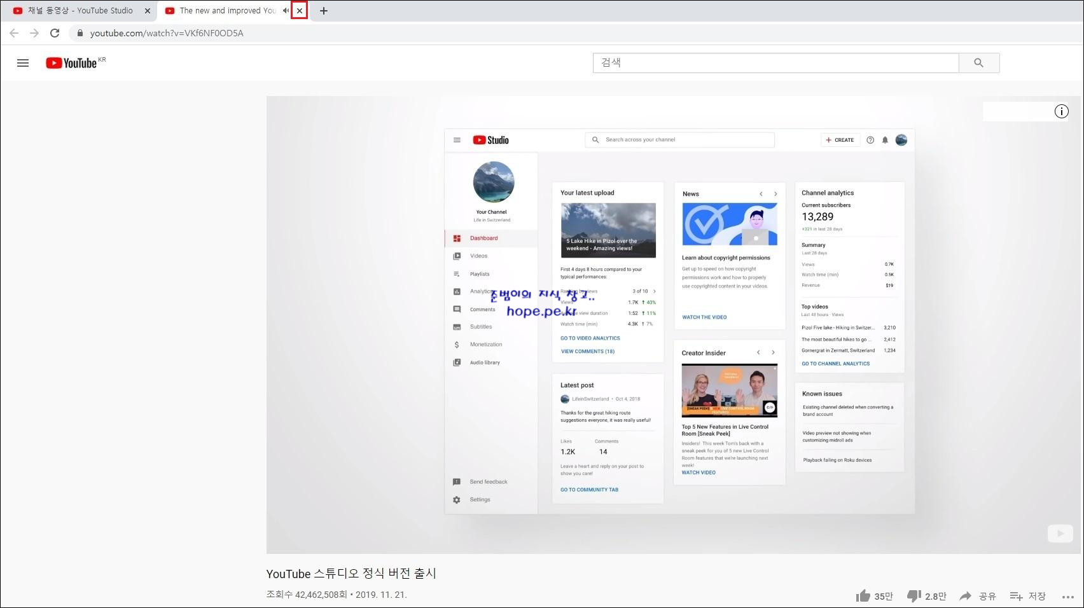Click the latest upload lake hike thumbnail
1084x608 pixels.
coord(608,230)
